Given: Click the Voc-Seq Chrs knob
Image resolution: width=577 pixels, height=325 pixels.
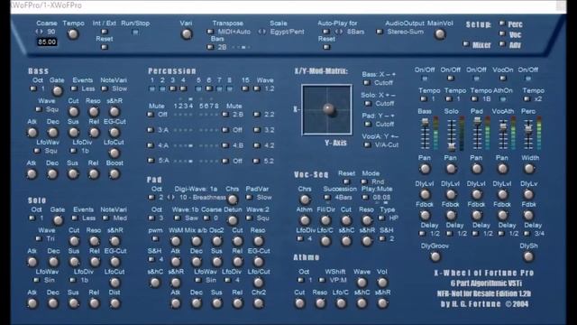Looking at the screenshot, I should point(305,200).
